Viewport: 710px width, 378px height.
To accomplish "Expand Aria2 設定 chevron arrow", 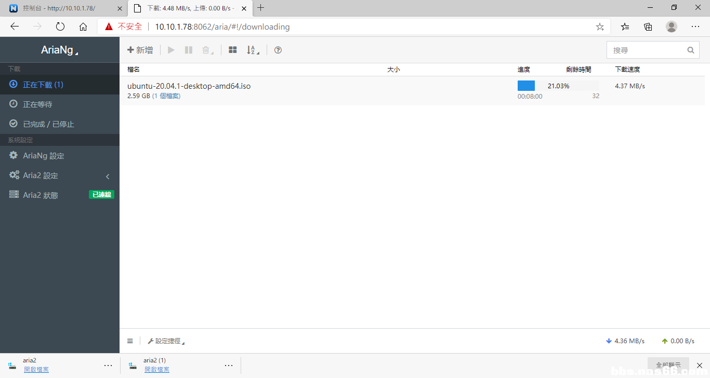I will 108,176.
